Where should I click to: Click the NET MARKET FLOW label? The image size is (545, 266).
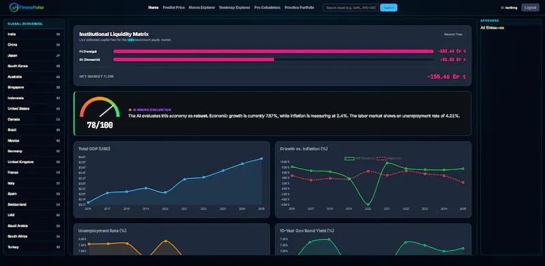pos(97,76)
